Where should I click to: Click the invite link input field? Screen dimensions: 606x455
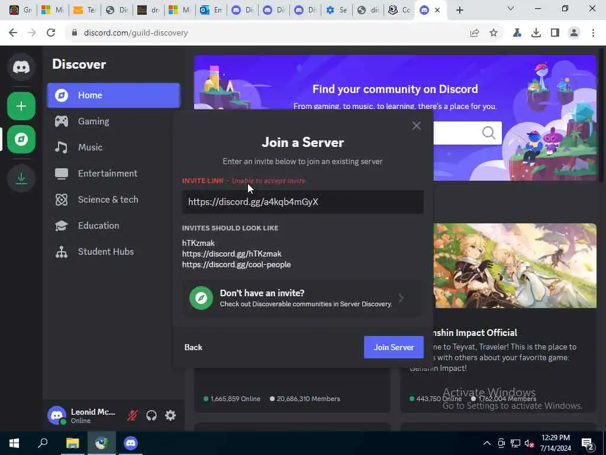(x=303, y=202)
